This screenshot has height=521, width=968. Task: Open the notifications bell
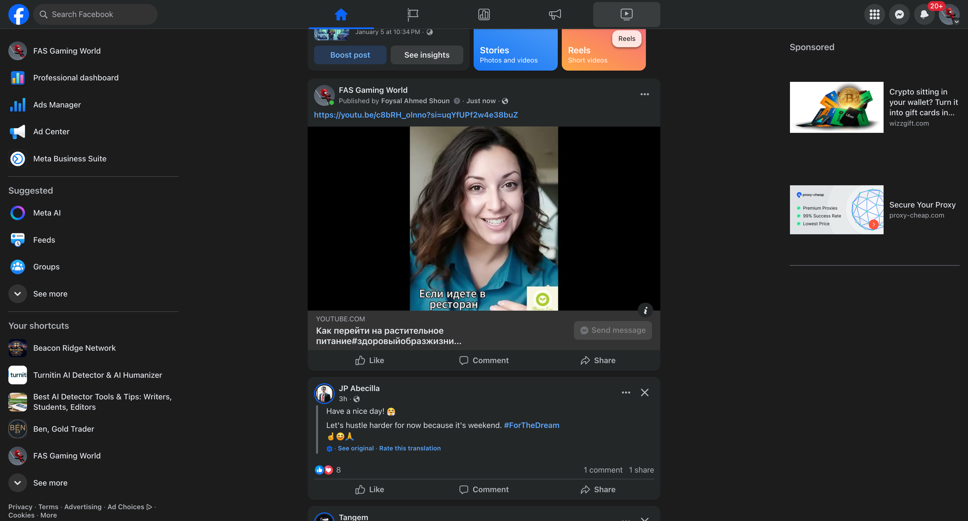point(924,14)
